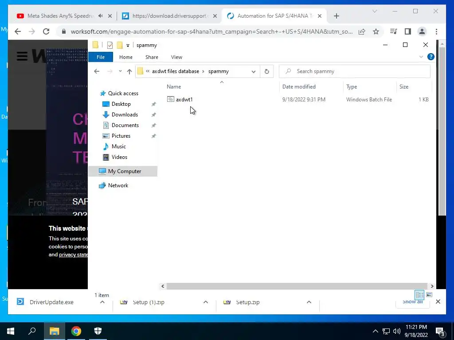
Task: Sort by Size column header
Action: point(404,87)
